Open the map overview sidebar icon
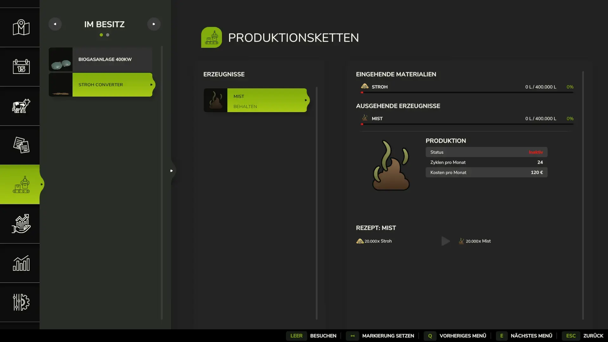Screen dimensions: 608x342 21,28
